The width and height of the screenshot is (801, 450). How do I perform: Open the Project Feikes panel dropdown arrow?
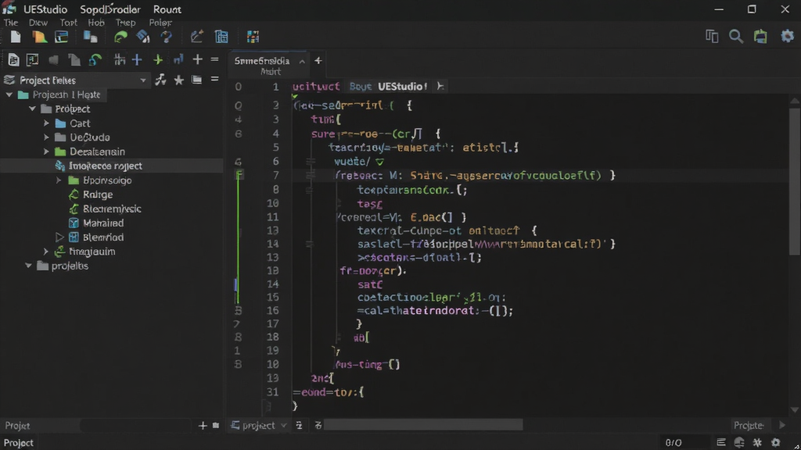142,80
